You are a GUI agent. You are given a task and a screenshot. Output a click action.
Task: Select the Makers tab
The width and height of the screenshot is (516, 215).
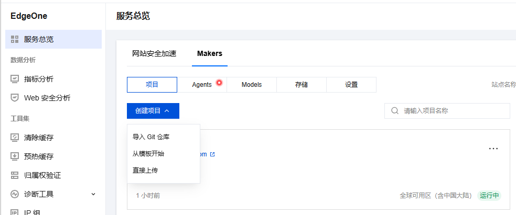(x=210, y=53)
